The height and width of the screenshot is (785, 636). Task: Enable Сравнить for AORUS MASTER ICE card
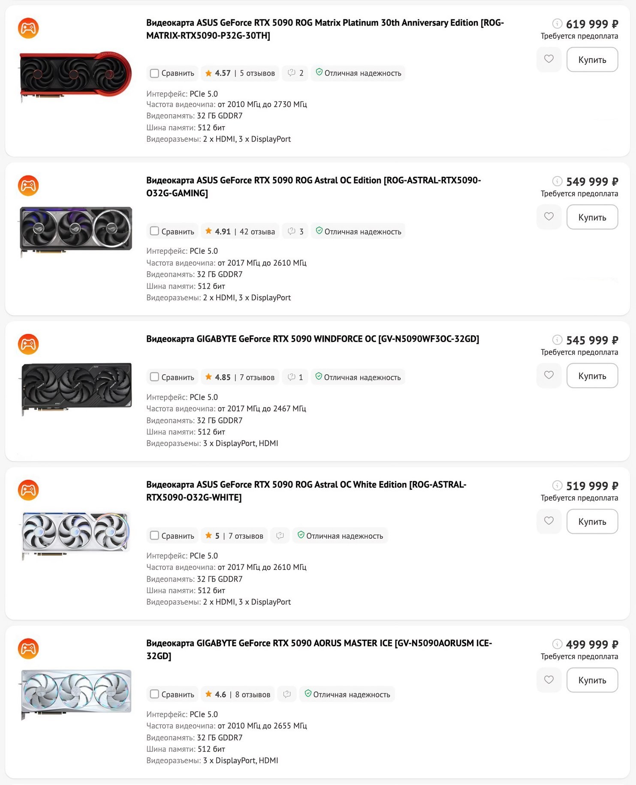click(x=154, y=694)
